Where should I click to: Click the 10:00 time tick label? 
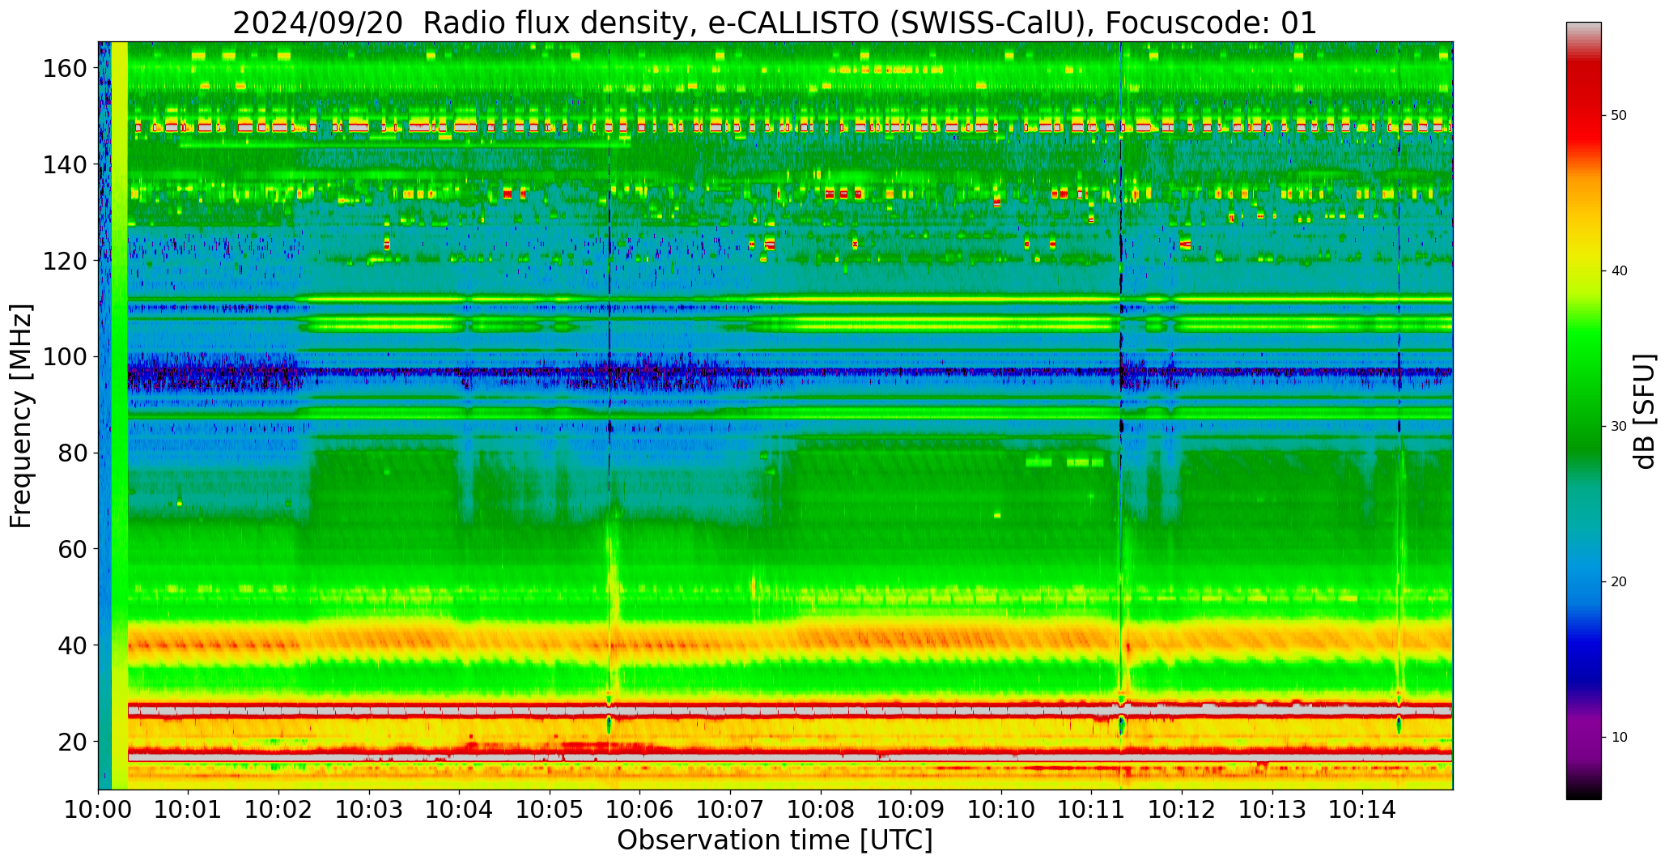[x=99, y=809]
